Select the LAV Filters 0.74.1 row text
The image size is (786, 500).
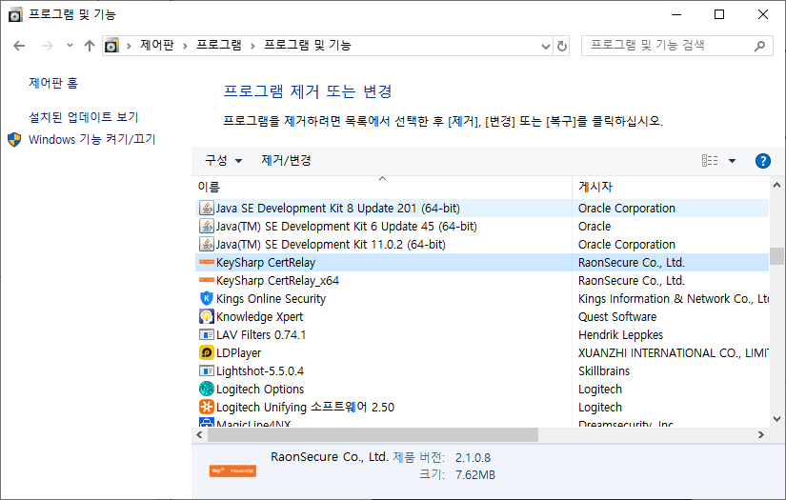tap(261, 334)
